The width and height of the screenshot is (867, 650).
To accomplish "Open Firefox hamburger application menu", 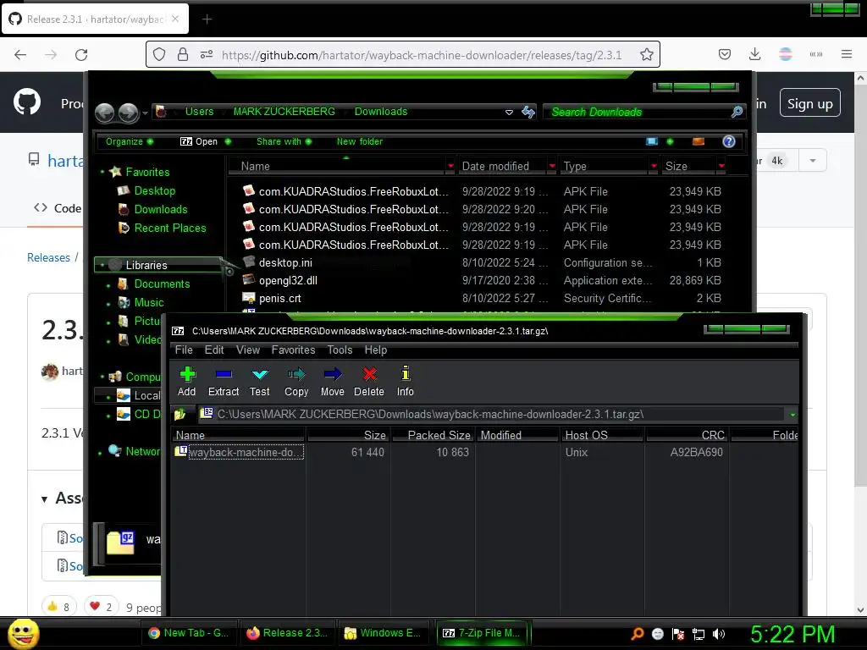I will coord(847,54).
